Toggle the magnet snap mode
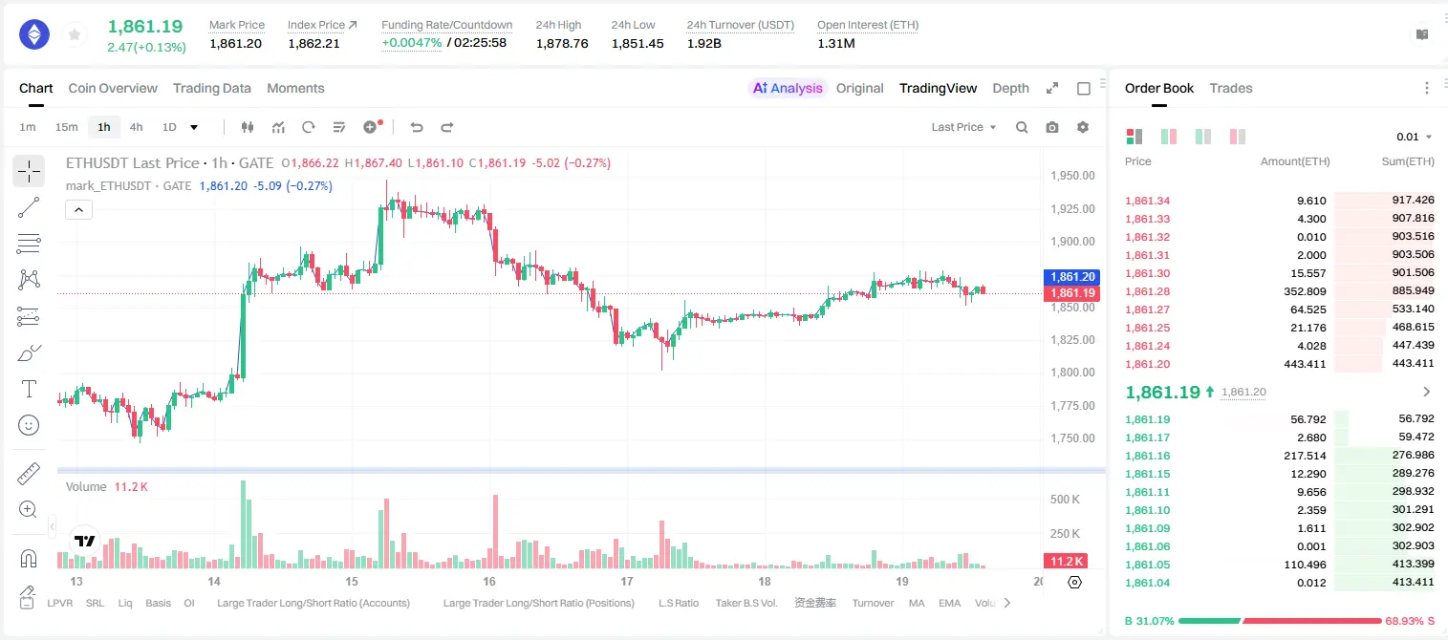This screenshot has height=640, width=1448. coord(29,558)
